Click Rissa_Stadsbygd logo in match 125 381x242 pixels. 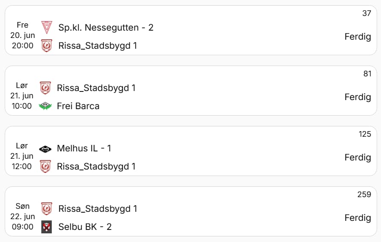coord(45,166)
